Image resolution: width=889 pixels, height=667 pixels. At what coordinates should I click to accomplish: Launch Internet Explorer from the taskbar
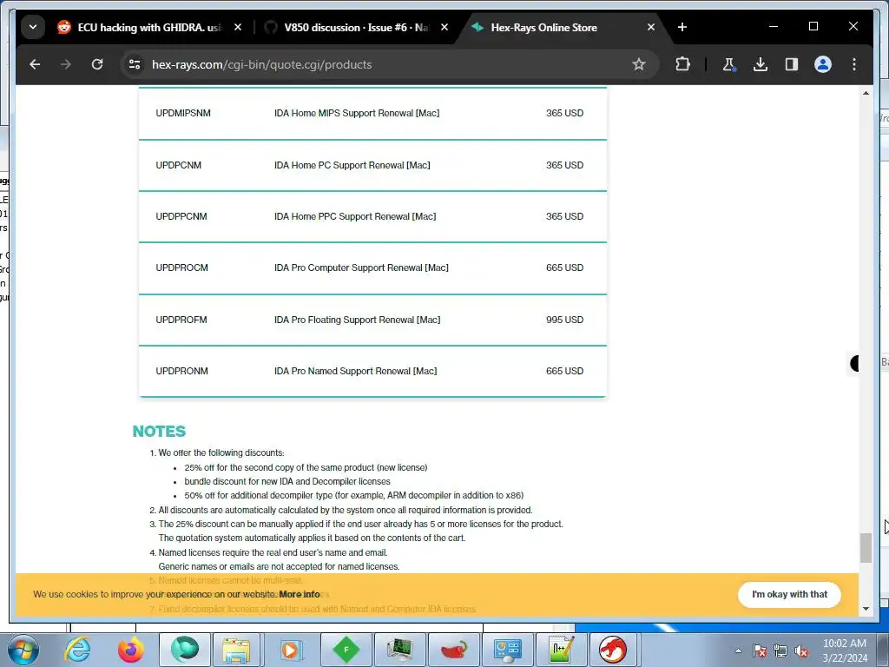click(x=77, y=650)
